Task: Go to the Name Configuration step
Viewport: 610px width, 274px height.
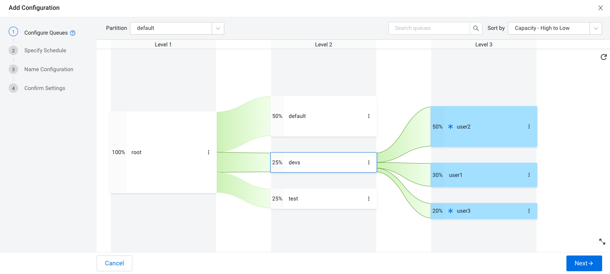Action: click(49, 69)
